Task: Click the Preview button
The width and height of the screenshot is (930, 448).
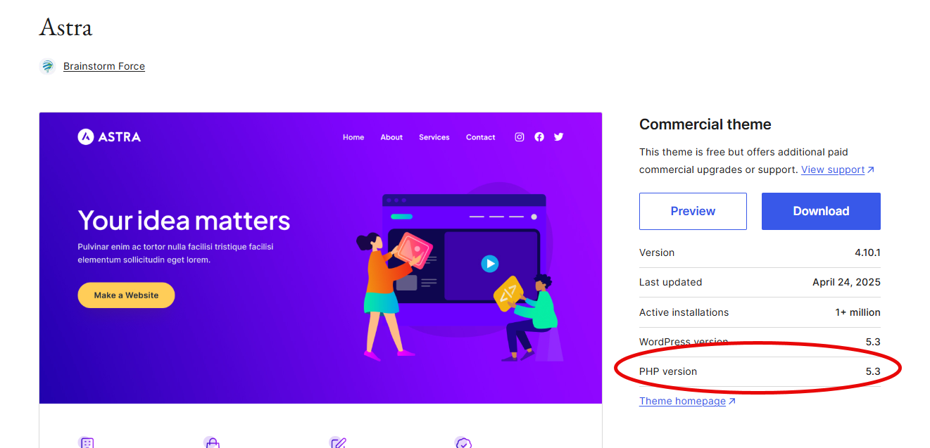Action: [x=693, y=211]
